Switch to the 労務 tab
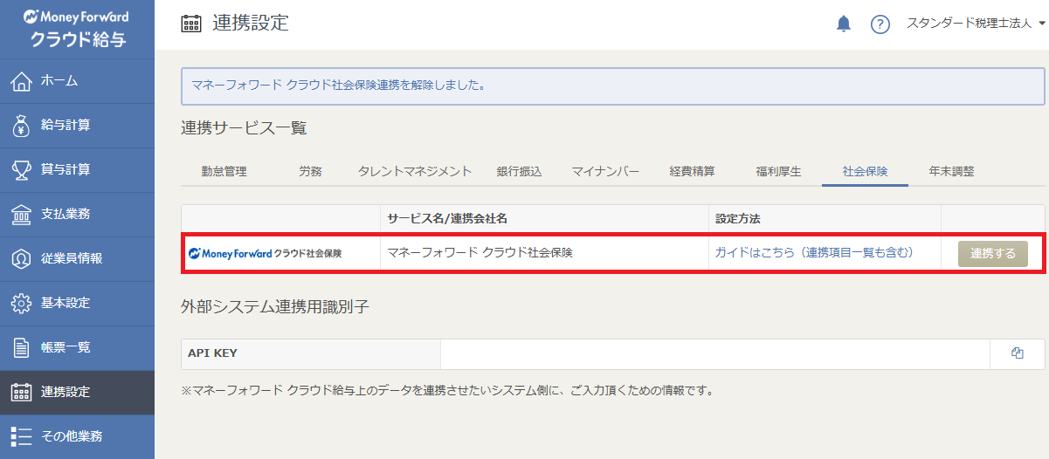The width and height of the screenshot is (1049, 459). tap(310, 171)
